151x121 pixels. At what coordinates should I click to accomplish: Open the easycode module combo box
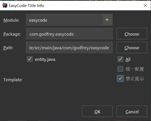(69, 20)
